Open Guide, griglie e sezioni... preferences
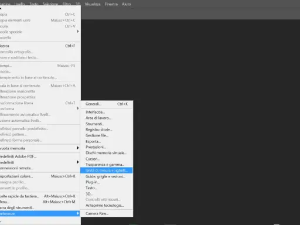The image size is (300, 225). click(107, 176)
